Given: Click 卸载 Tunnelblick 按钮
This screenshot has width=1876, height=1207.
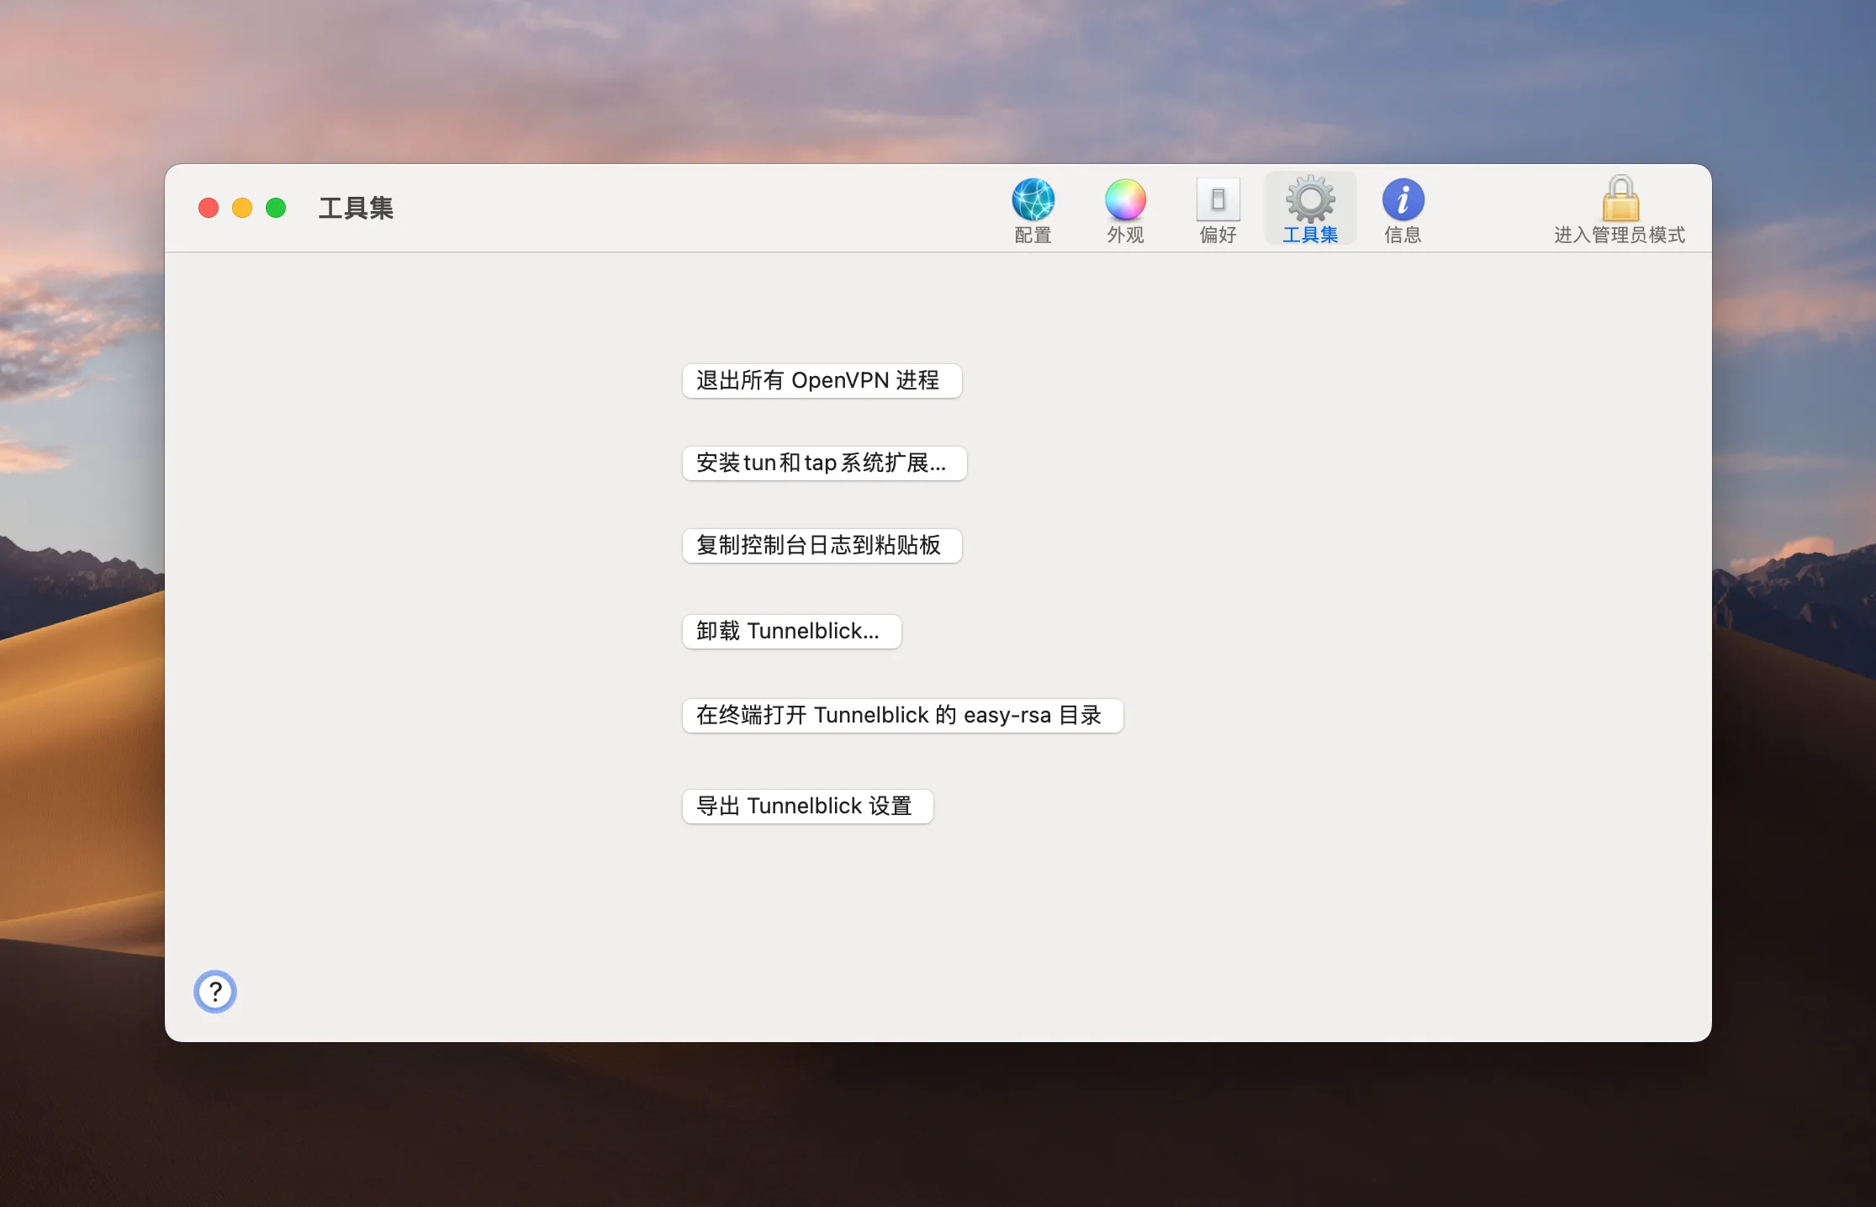Looking at the screenshot, I should tap(791, 631).
